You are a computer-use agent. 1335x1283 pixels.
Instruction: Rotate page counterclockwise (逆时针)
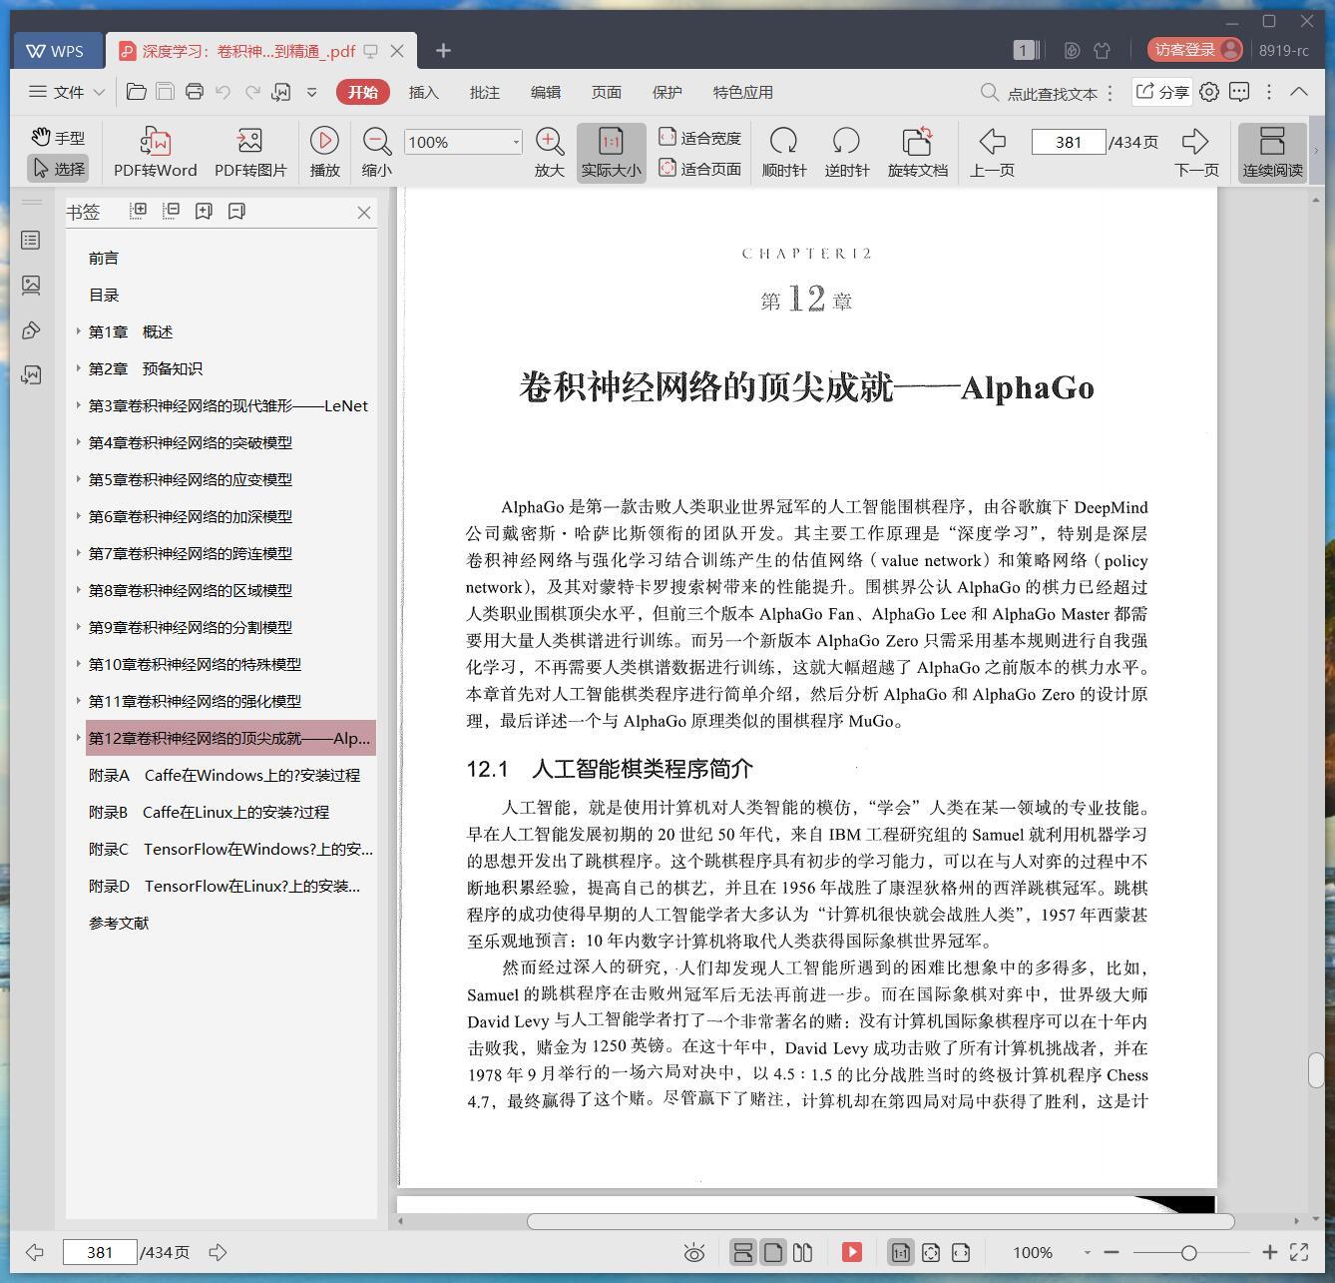[846, 152]
